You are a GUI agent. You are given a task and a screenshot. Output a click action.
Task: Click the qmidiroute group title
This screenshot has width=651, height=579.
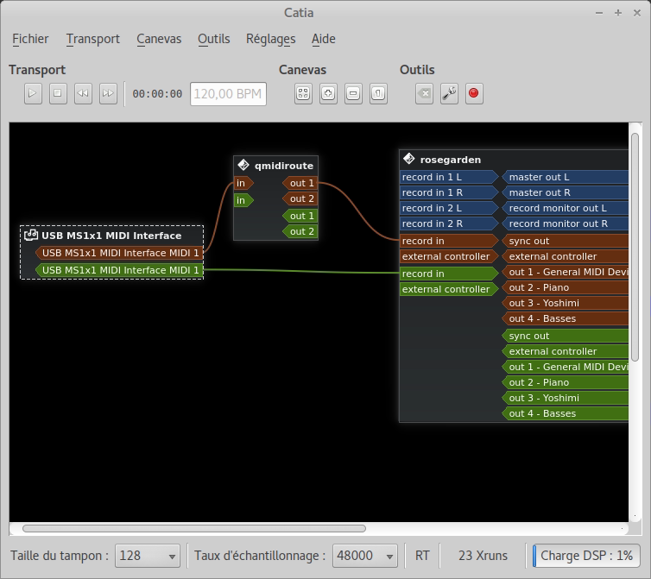click(284, 166)
